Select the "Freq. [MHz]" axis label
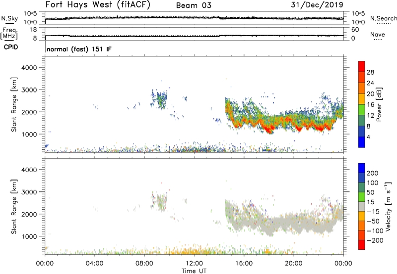 (x=9, y=33)
